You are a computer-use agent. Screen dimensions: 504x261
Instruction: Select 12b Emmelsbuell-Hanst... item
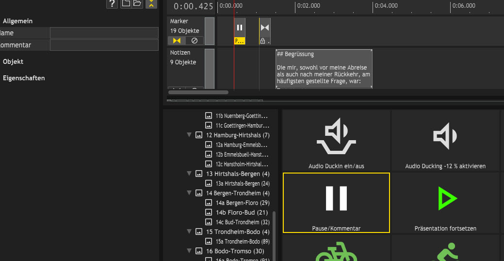(242, 155)
